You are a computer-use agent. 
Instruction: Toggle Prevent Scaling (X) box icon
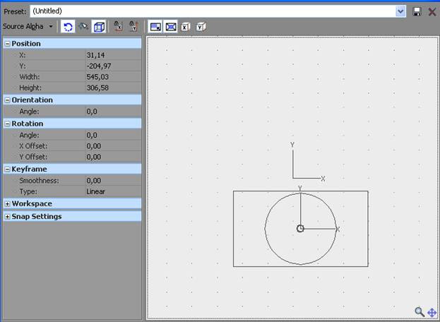point(186,27)
